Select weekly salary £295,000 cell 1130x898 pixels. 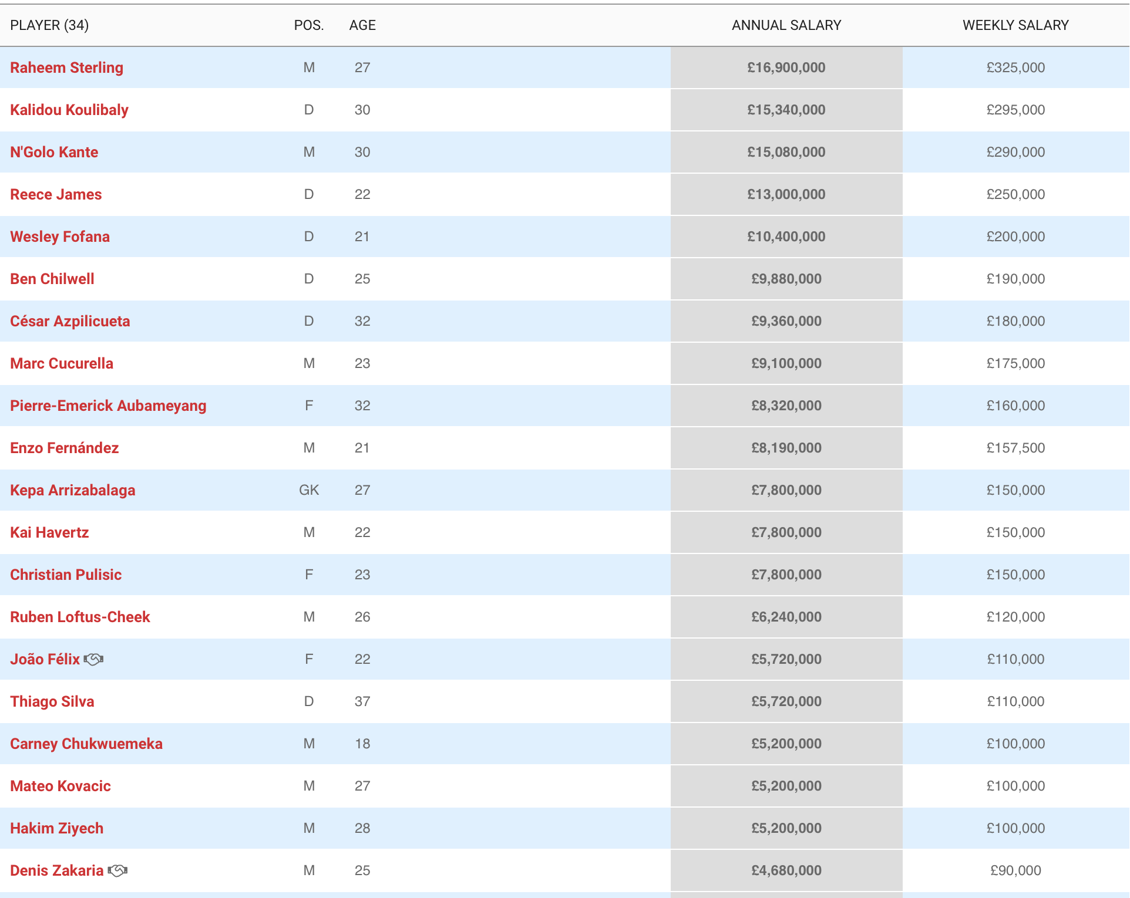pyautogui.click(x=1015, y=110)
